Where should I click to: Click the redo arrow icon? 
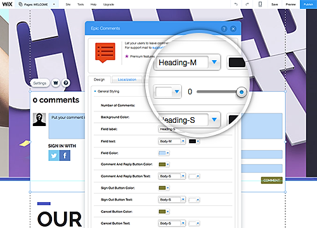[x=247, y=4]
